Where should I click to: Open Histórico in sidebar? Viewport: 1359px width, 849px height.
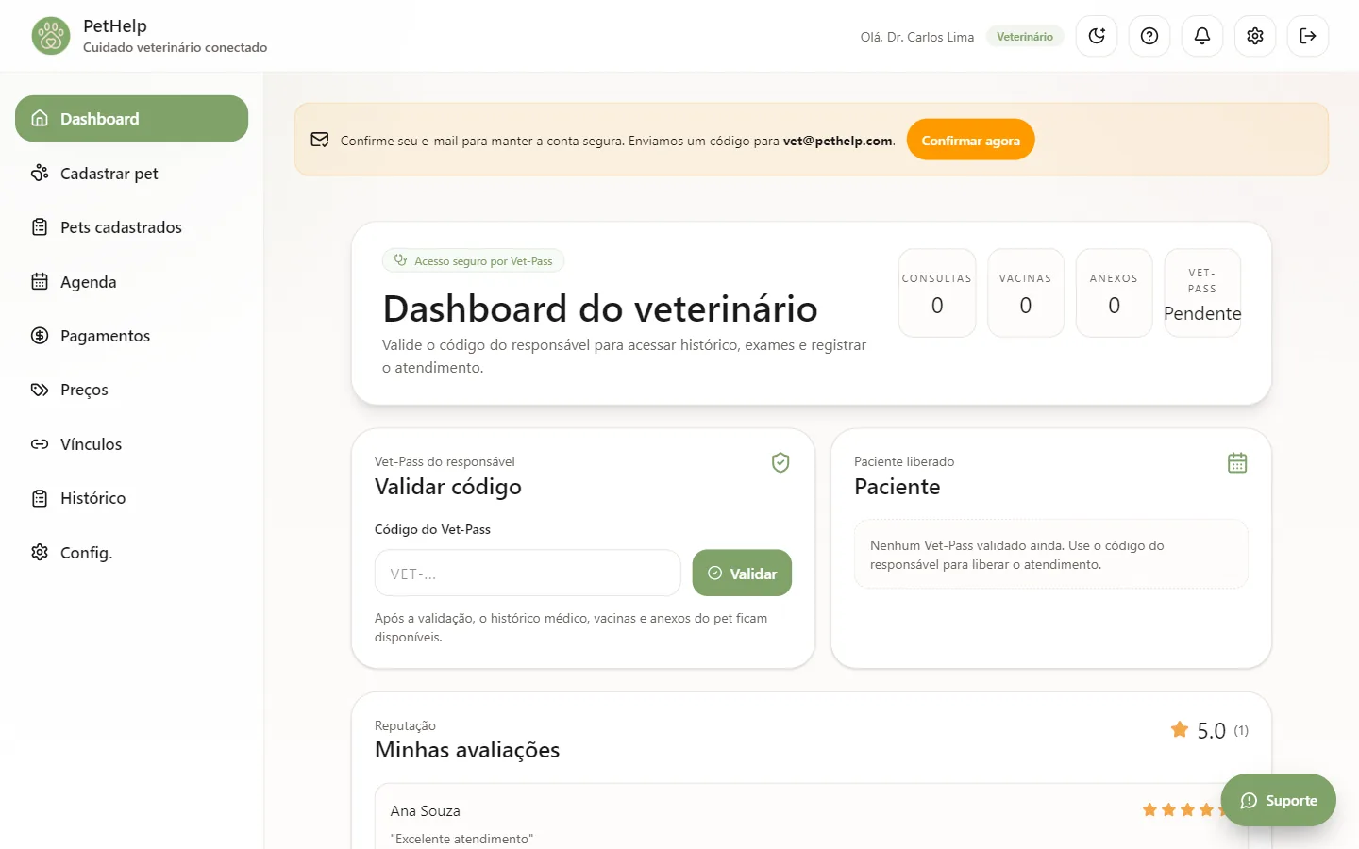[x=131, y=498]
